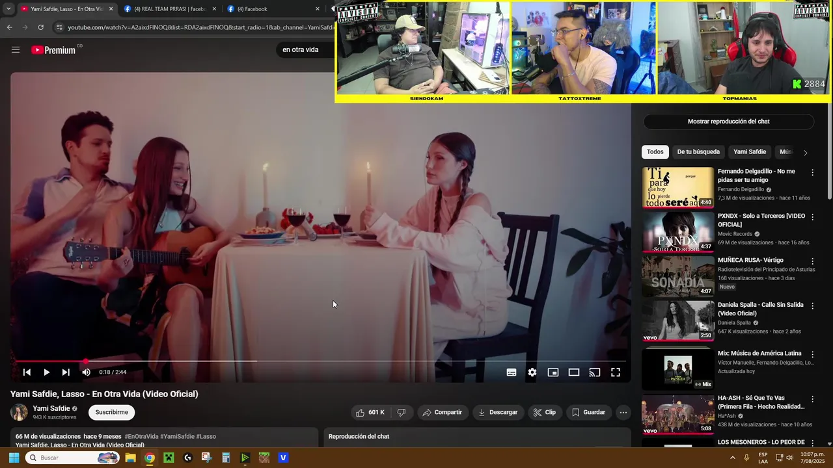Viewport: 833px width, 468px height.
Task: Open Minecraft creeper taskbar icon
Action: tap(169, 458)
